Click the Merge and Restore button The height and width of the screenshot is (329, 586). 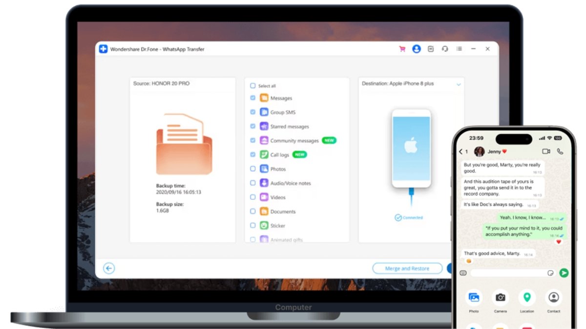coord(407,268)
